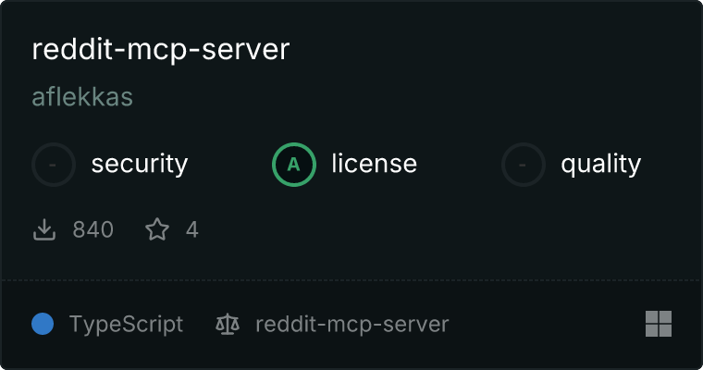
Task: Select the security label text
Action: [x=140, y=164]
